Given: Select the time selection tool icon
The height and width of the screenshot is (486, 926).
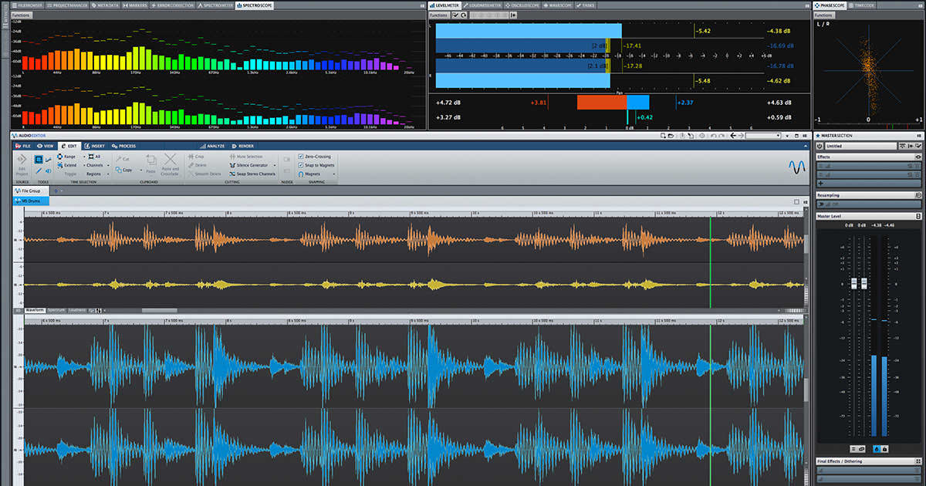Looking at the screenshot, I should (39, 159).
